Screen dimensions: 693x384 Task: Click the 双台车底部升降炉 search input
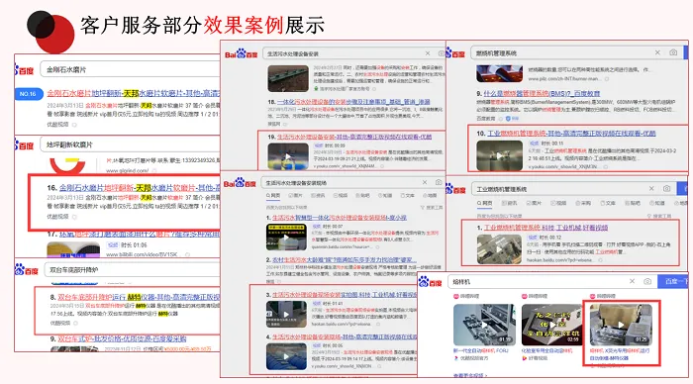[x=132, y=269]
